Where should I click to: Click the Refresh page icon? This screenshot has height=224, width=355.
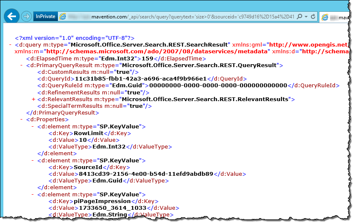click(x=313, y=16)
